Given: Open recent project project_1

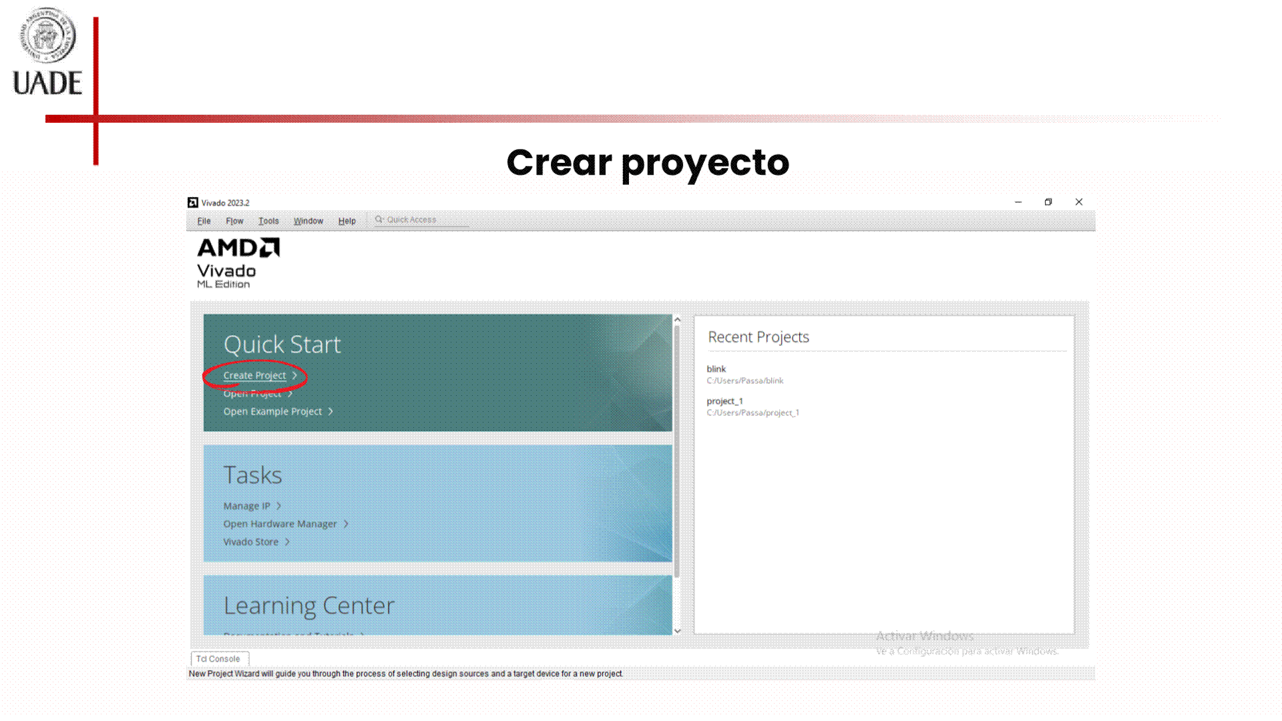Looking at the screenshot, I should point(724,401).
